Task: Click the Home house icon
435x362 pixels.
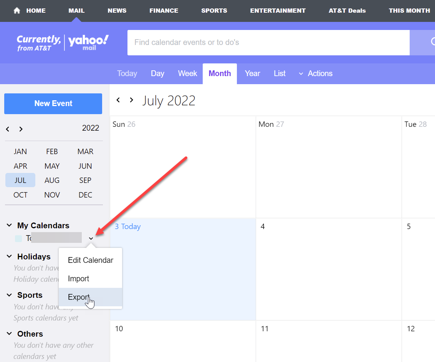Action: 17,11
